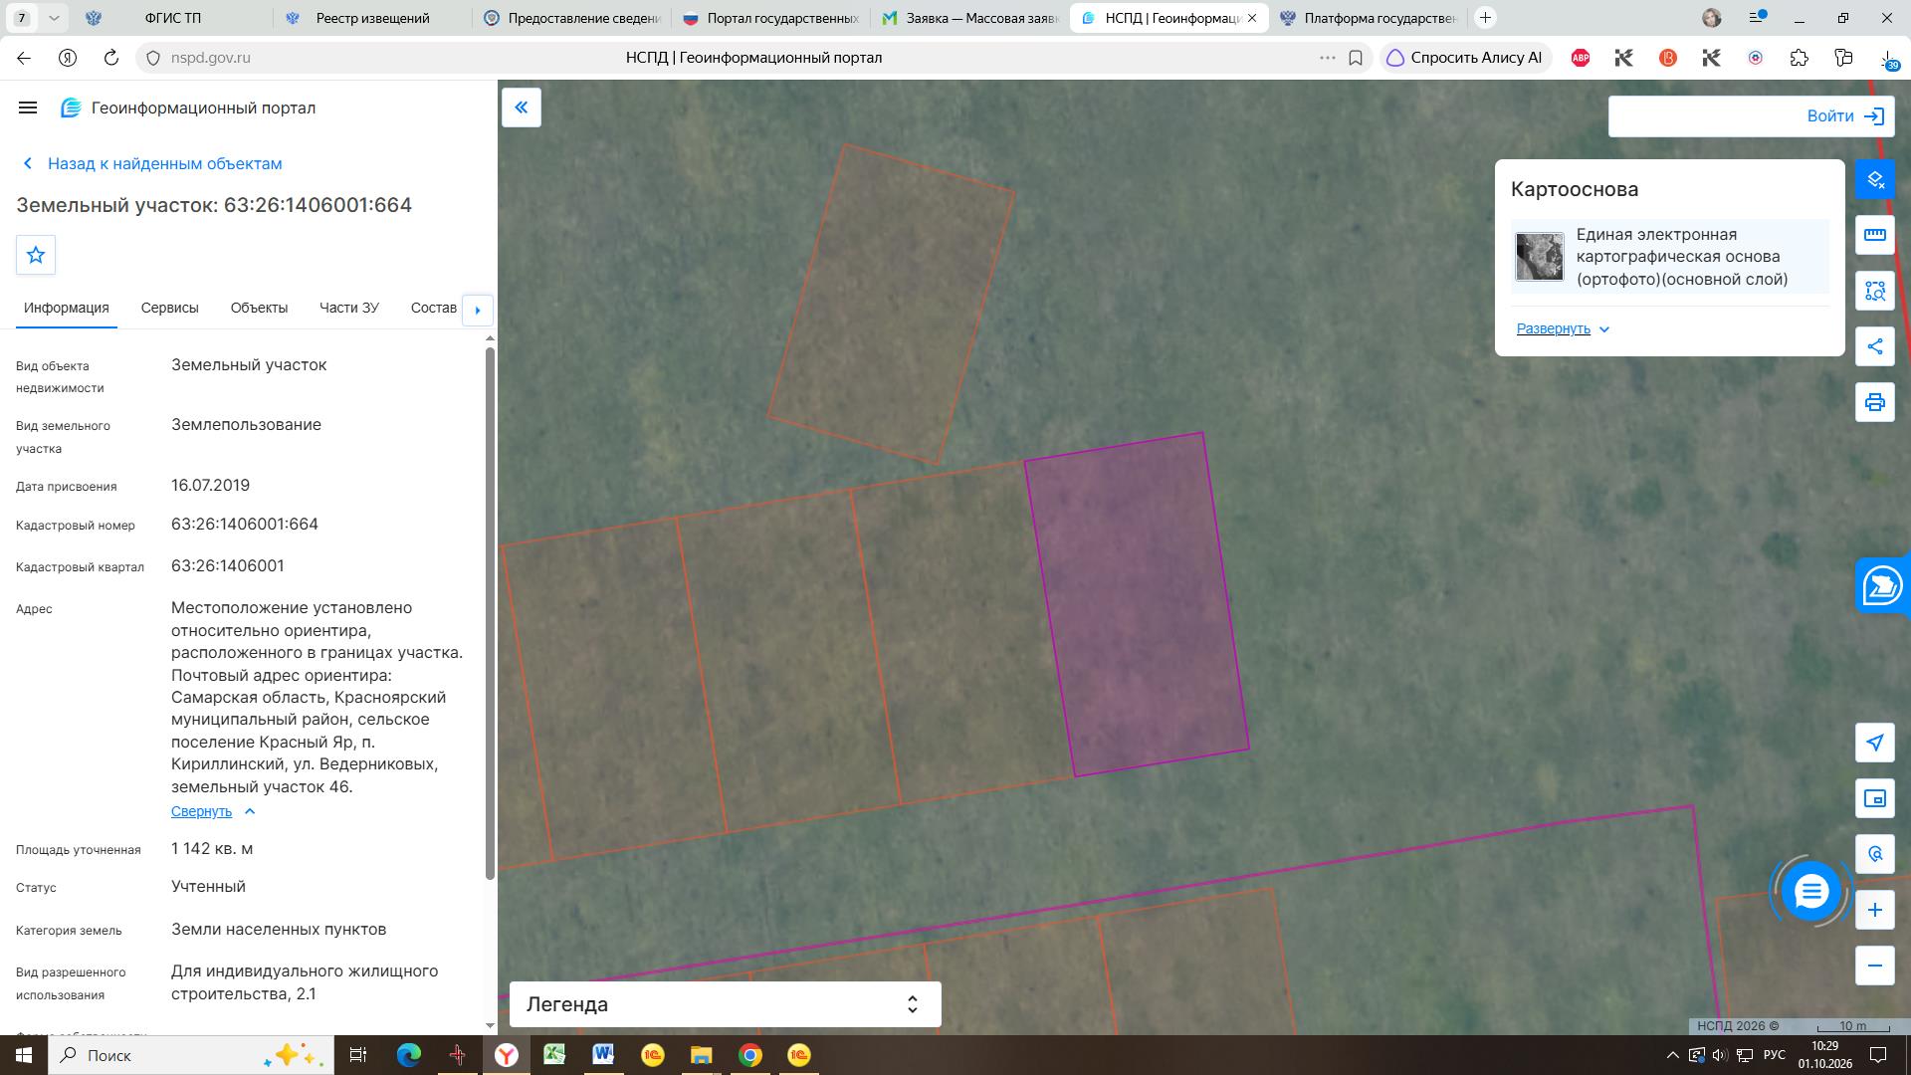This screenshot has width=1911, height=1075.
Task: Open Excel from the Windows taskbar
Action: [x=554, y=1055]
